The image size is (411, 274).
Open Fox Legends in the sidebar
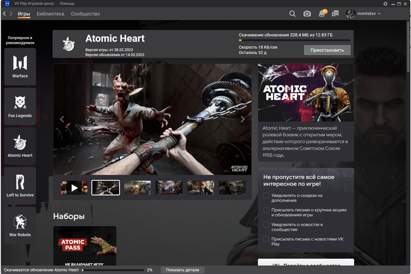coord(20,106)
